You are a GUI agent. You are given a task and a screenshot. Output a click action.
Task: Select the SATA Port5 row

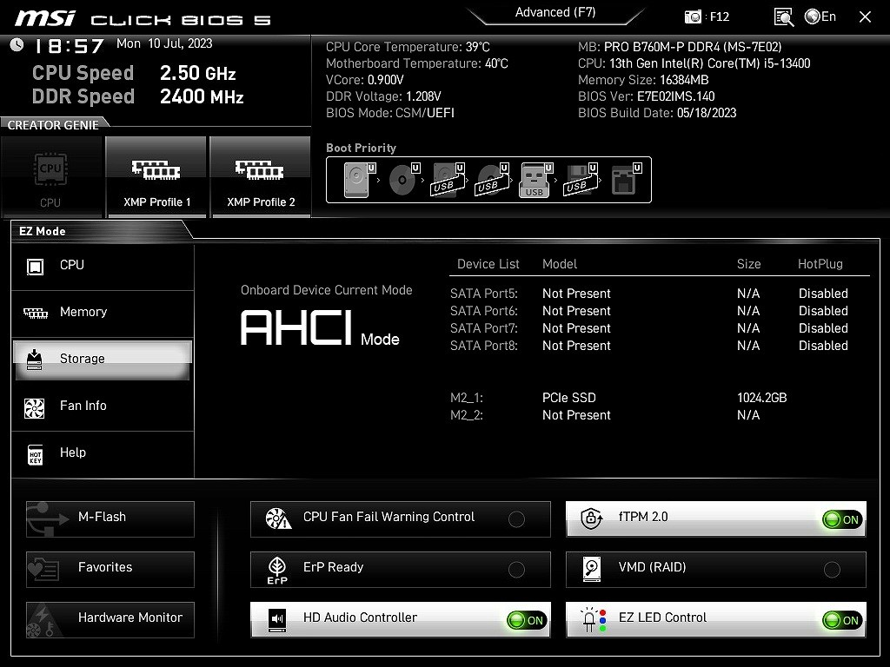[x=648, y=294]
